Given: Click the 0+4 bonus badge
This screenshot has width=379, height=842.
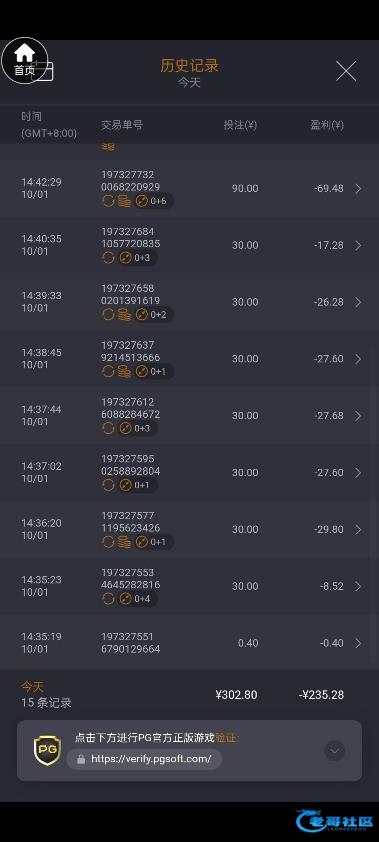Looking at the screenshot, I should pyautogui.click(x=138, y=599).
